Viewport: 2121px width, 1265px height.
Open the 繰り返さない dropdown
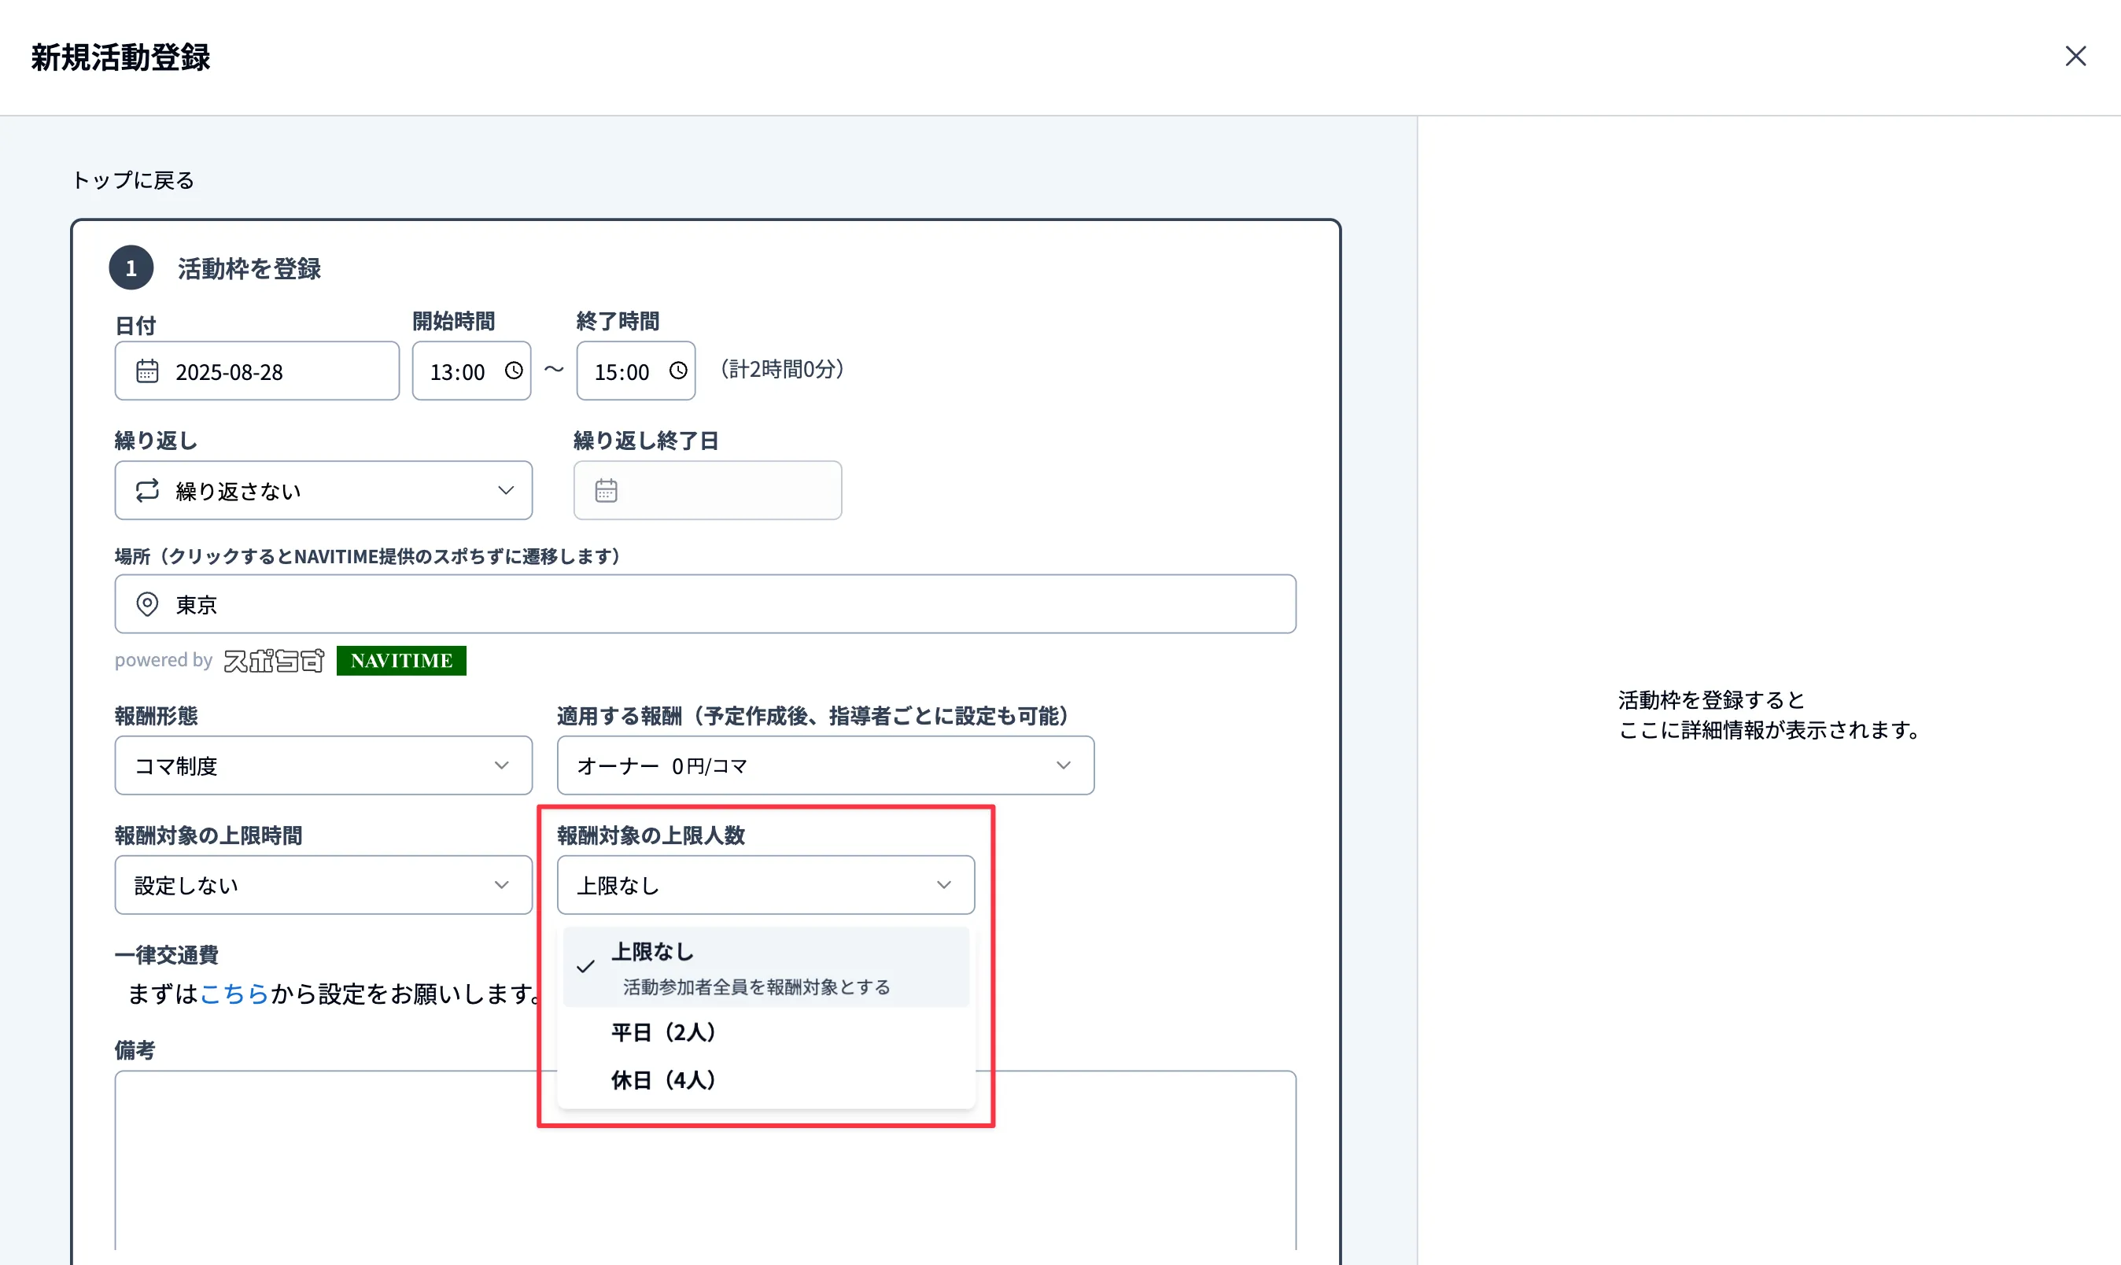pos(323,490)
